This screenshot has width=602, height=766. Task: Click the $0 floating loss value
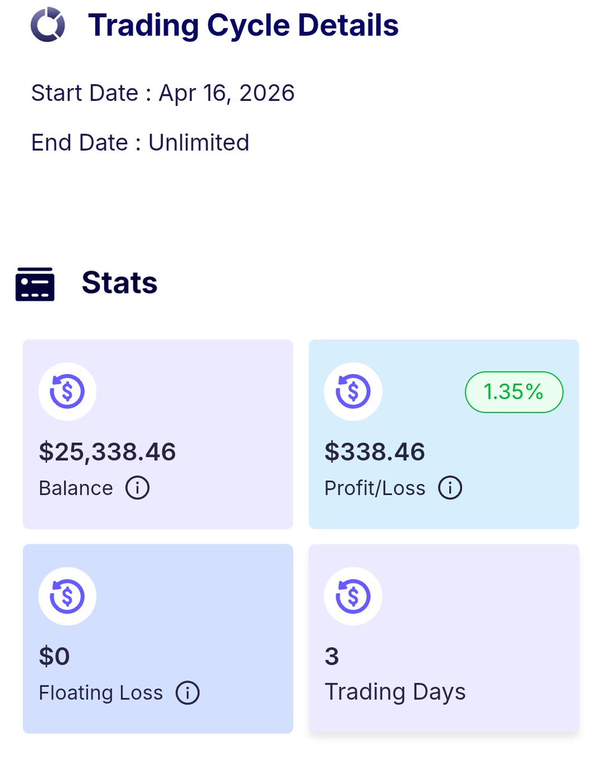54,656
